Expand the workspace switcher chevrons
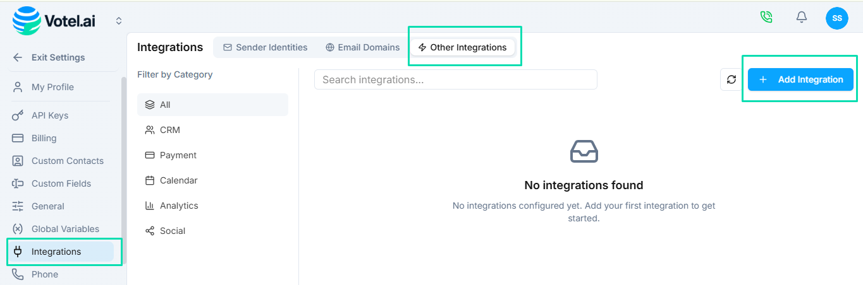Screen dimensions: 863x285 tap(119, 21)
